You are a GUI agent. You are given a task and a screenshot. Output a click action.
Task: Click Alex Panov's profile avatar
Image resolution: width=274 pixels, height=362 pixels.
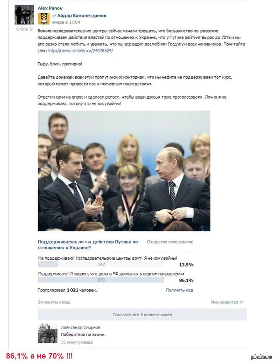pos(24,15)
